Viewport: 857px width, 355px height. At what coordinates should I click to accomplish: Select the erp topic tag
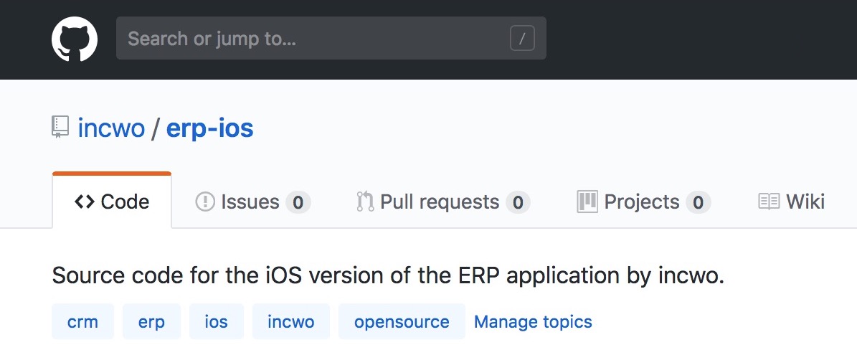click(x=151, y=322)
